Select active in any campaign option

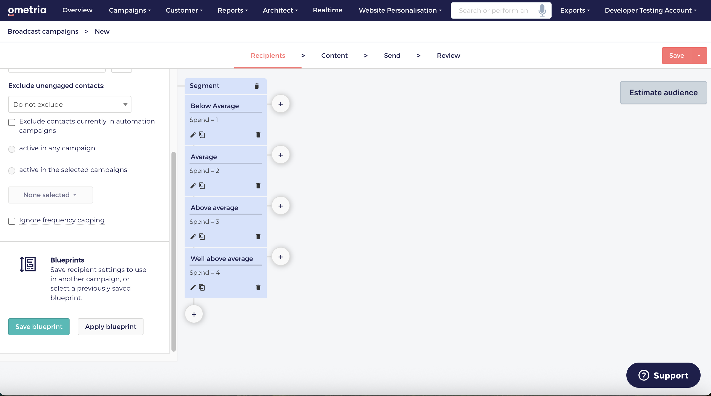click(x=12, y=149)
